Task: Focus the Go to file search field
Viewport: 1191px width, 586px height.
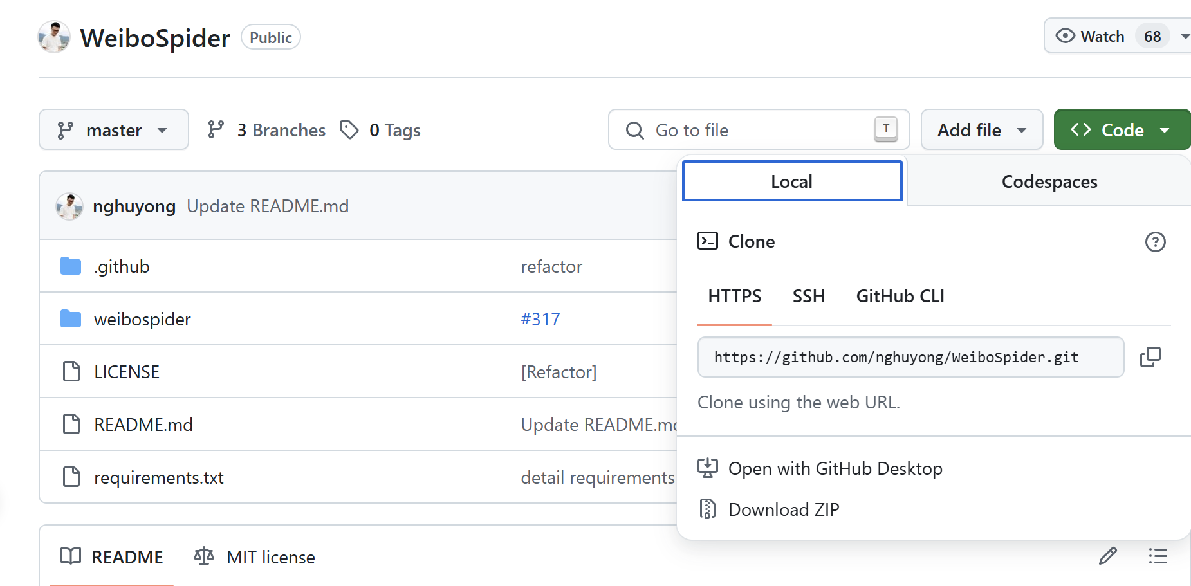Action: (x=758, y=130)
